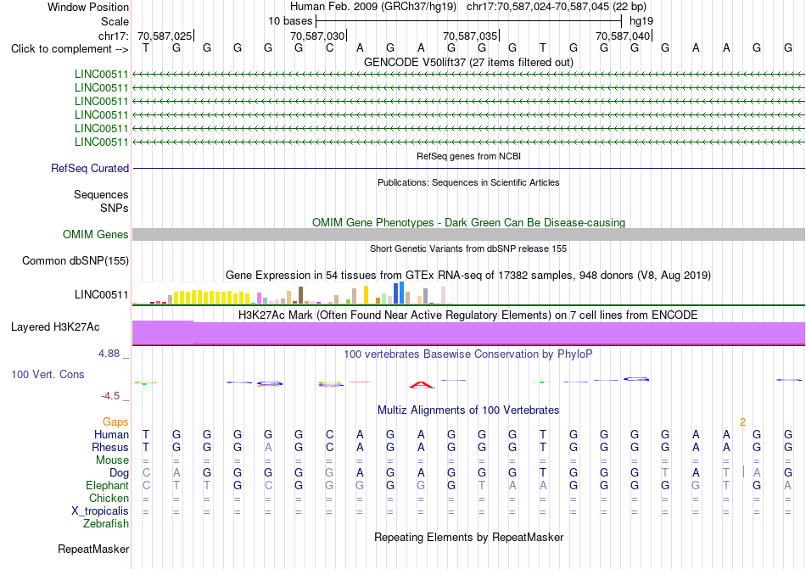The width and height of the screenshot is (806, 569).
Task: Click the 'Click to complement -->' label
Action: pos(70,49)
